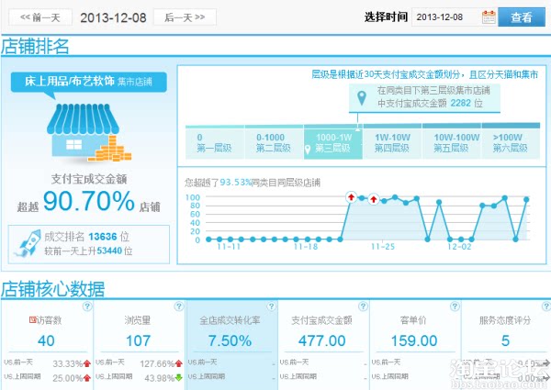551x390 pixels.
Task: Click the last data point on chart
Action: [526, 199]
